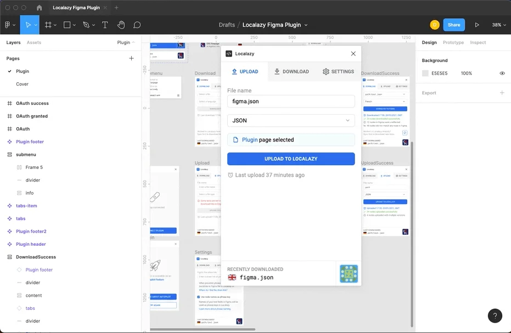This screenshot has height=333, width=511.
Task: Switch to the Download tab
Action: (291, 71)
